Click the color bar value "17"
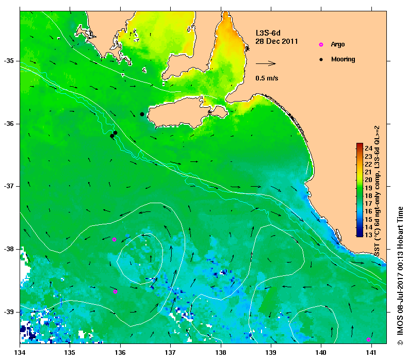The width and height of the screenshot is (408, 361). (x=368, y=203)
